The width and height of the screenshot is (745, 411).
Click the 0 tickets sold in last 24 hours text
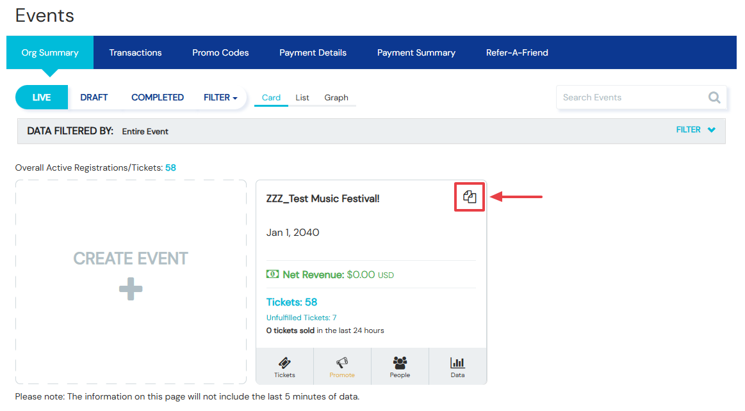[325, 330]
